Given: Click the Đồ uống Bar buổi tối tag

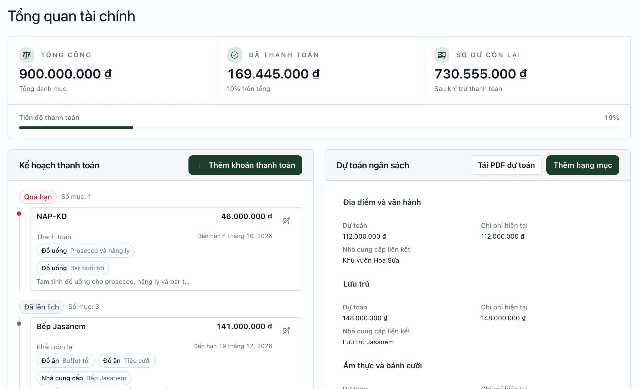Looking at the screenshot, I should (x=73, y=268).
